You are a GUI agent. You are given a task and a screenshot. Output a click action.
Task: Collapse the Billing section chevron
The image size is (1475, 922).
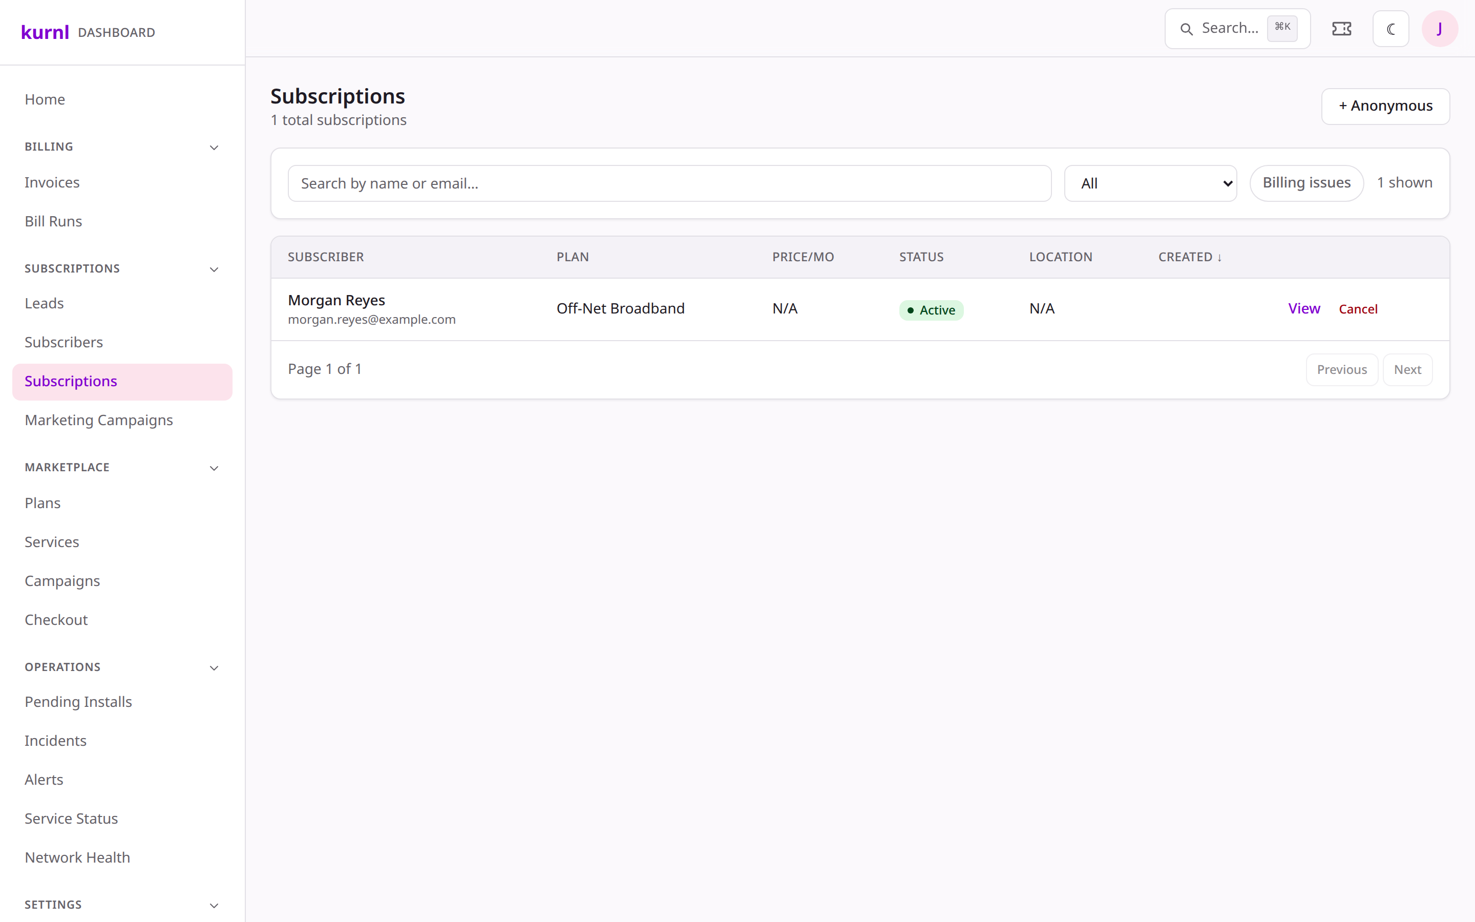coord(214,148)
